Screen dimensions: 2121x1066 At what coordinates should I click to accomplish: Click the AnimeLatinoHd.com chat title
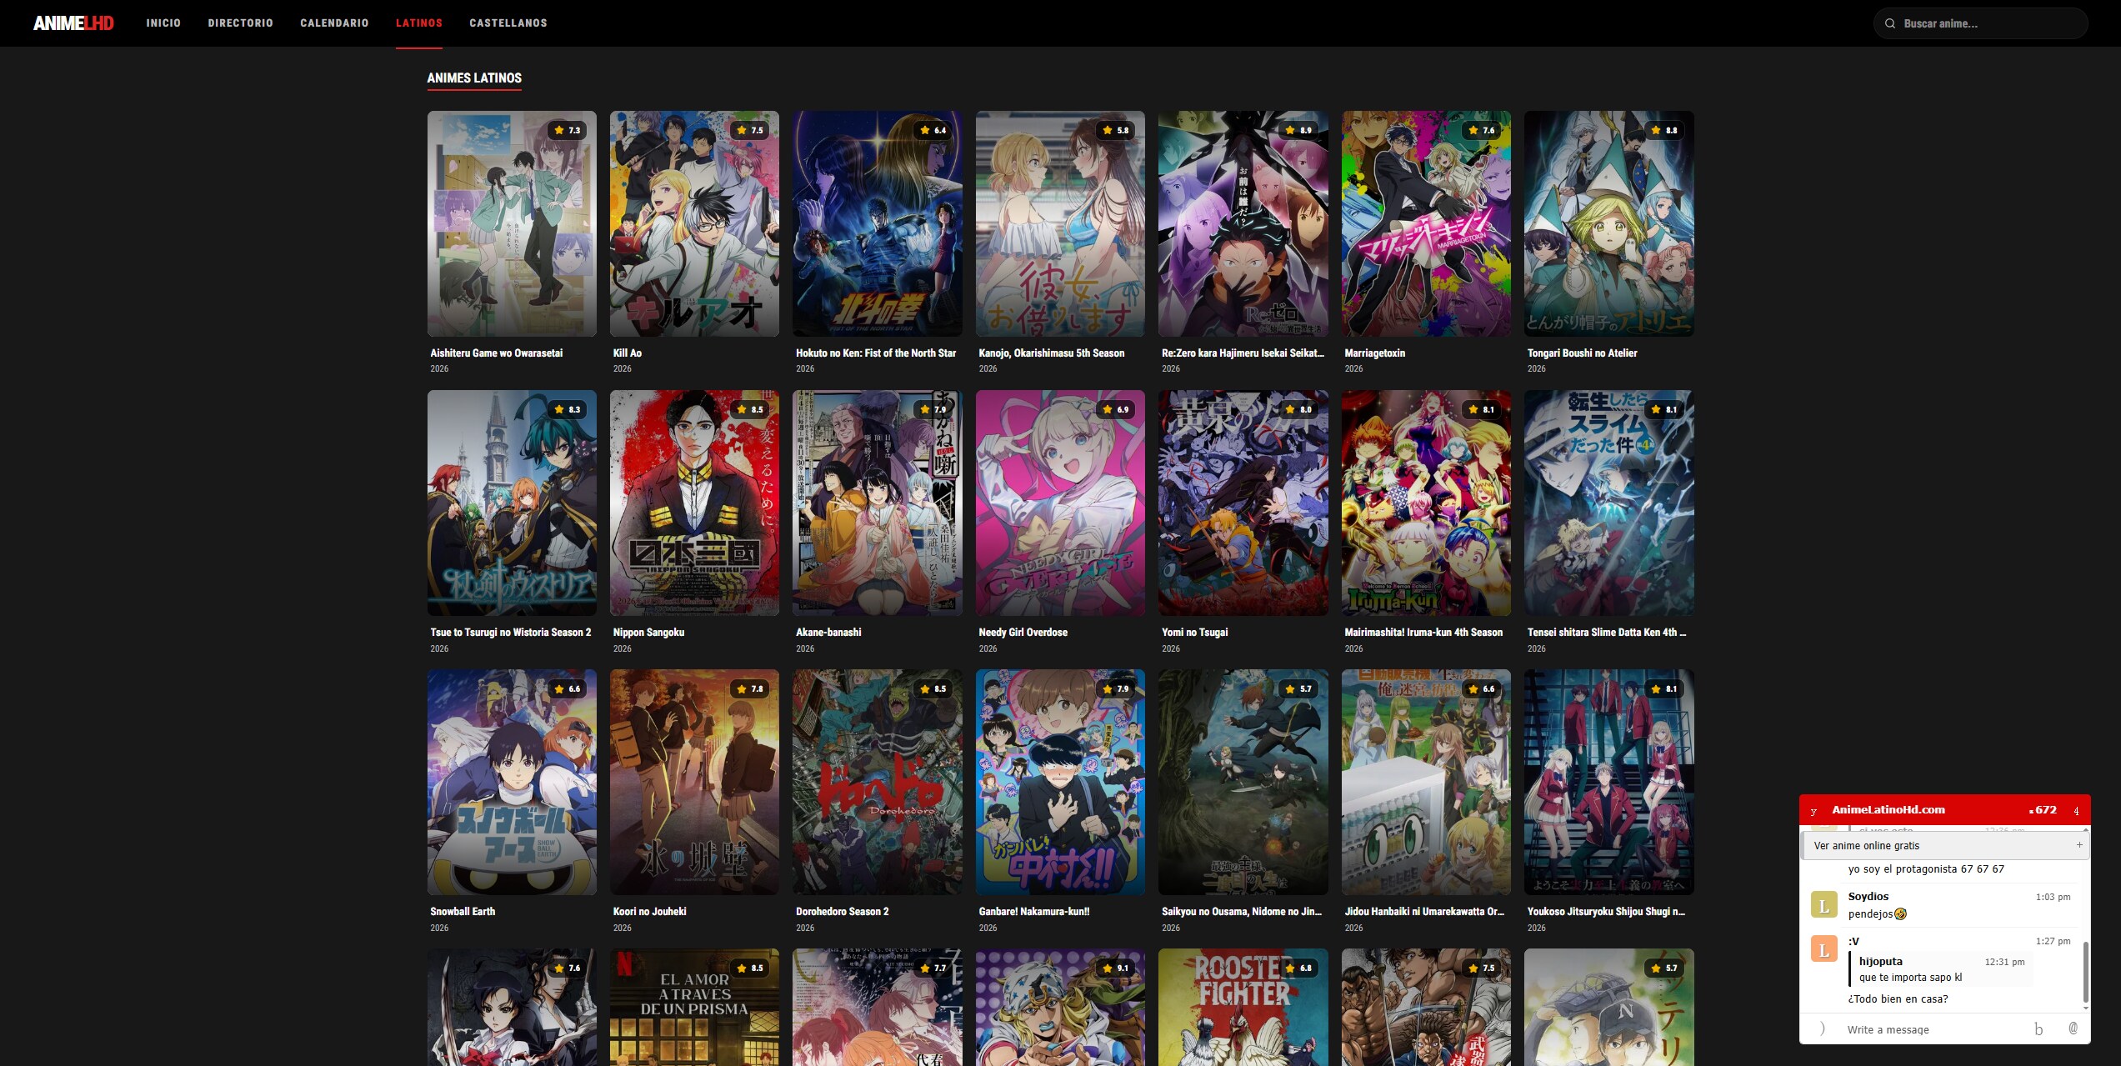coord(1888,809)
